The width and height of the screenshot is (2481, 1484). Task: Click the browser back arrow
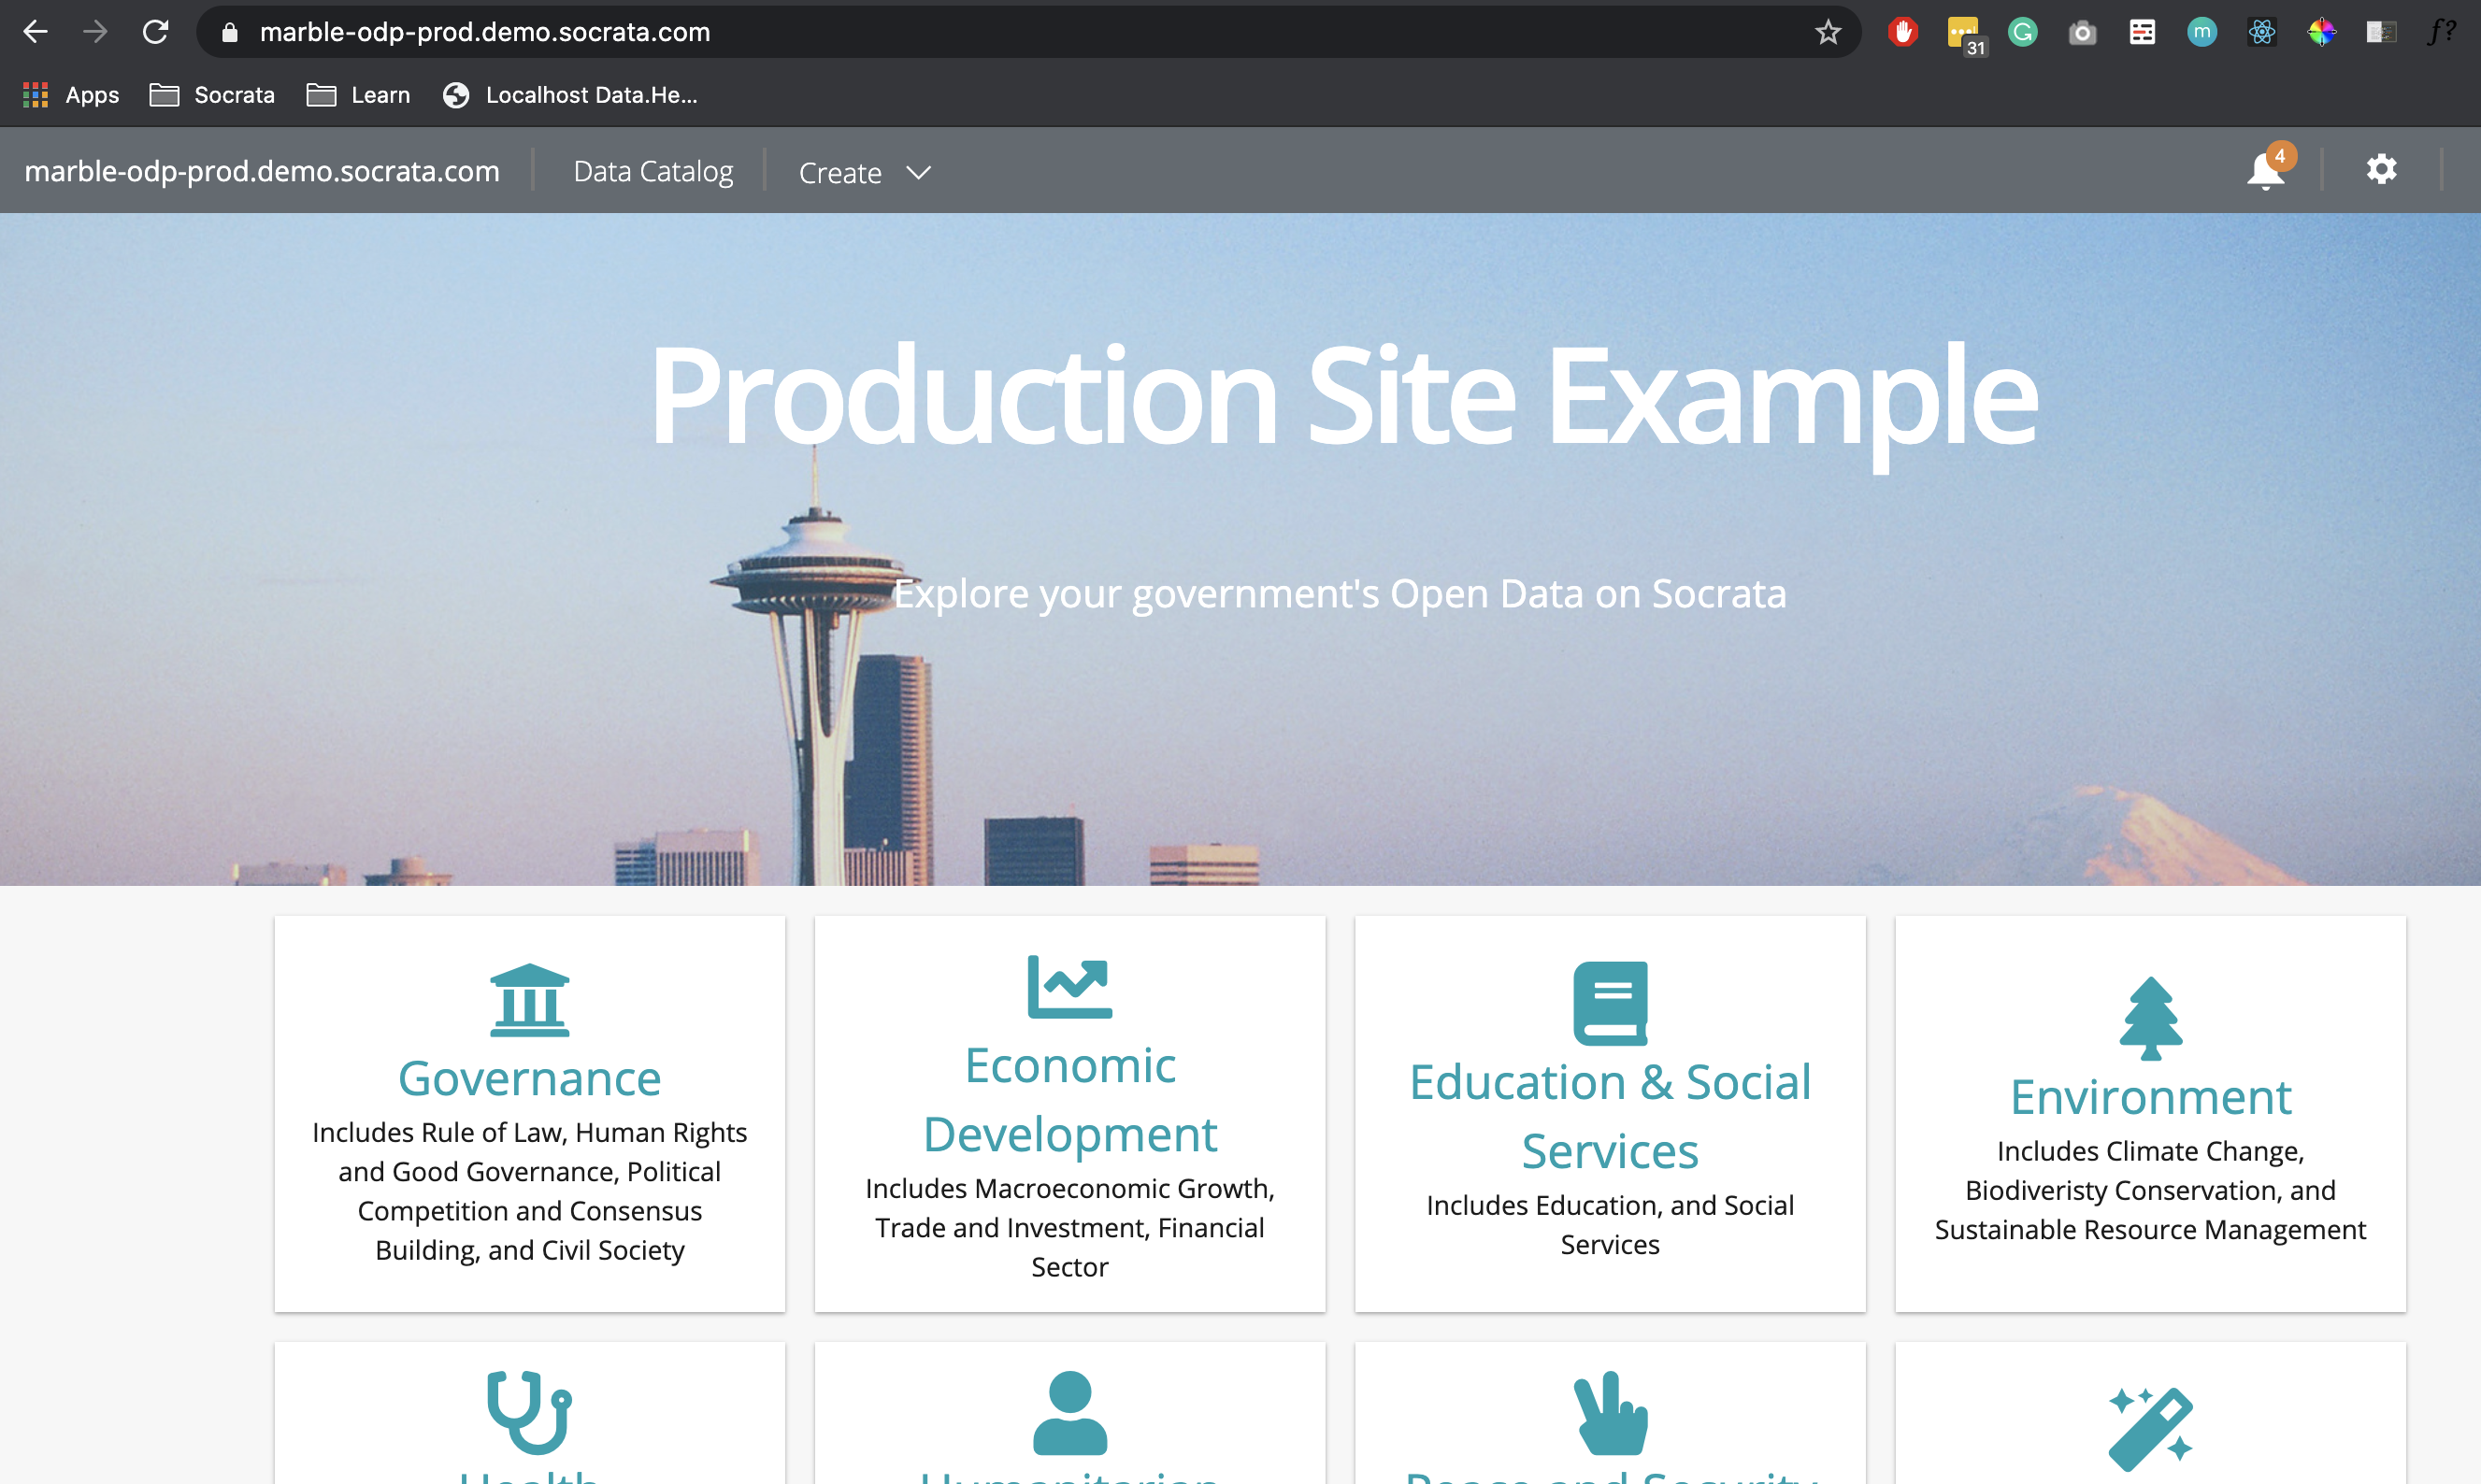(x=36, y=32)
